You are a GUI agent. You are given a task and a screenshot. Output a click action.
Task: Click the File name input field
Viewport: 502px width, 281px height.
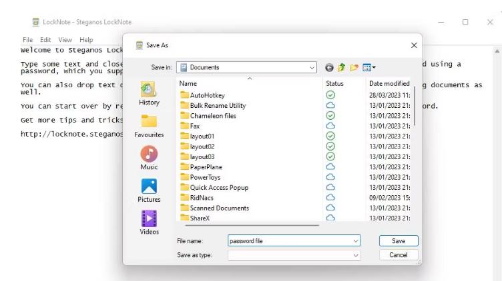[x=294, y=241]
